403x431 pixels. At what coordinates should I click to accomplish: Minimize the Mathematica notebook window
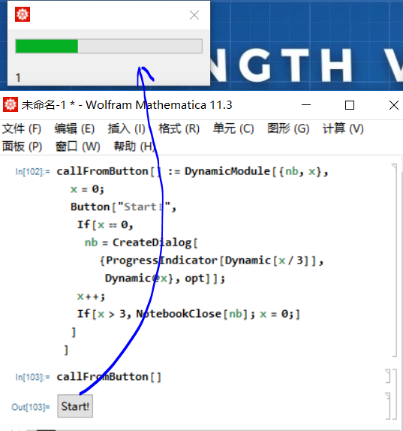coord(306,105)
